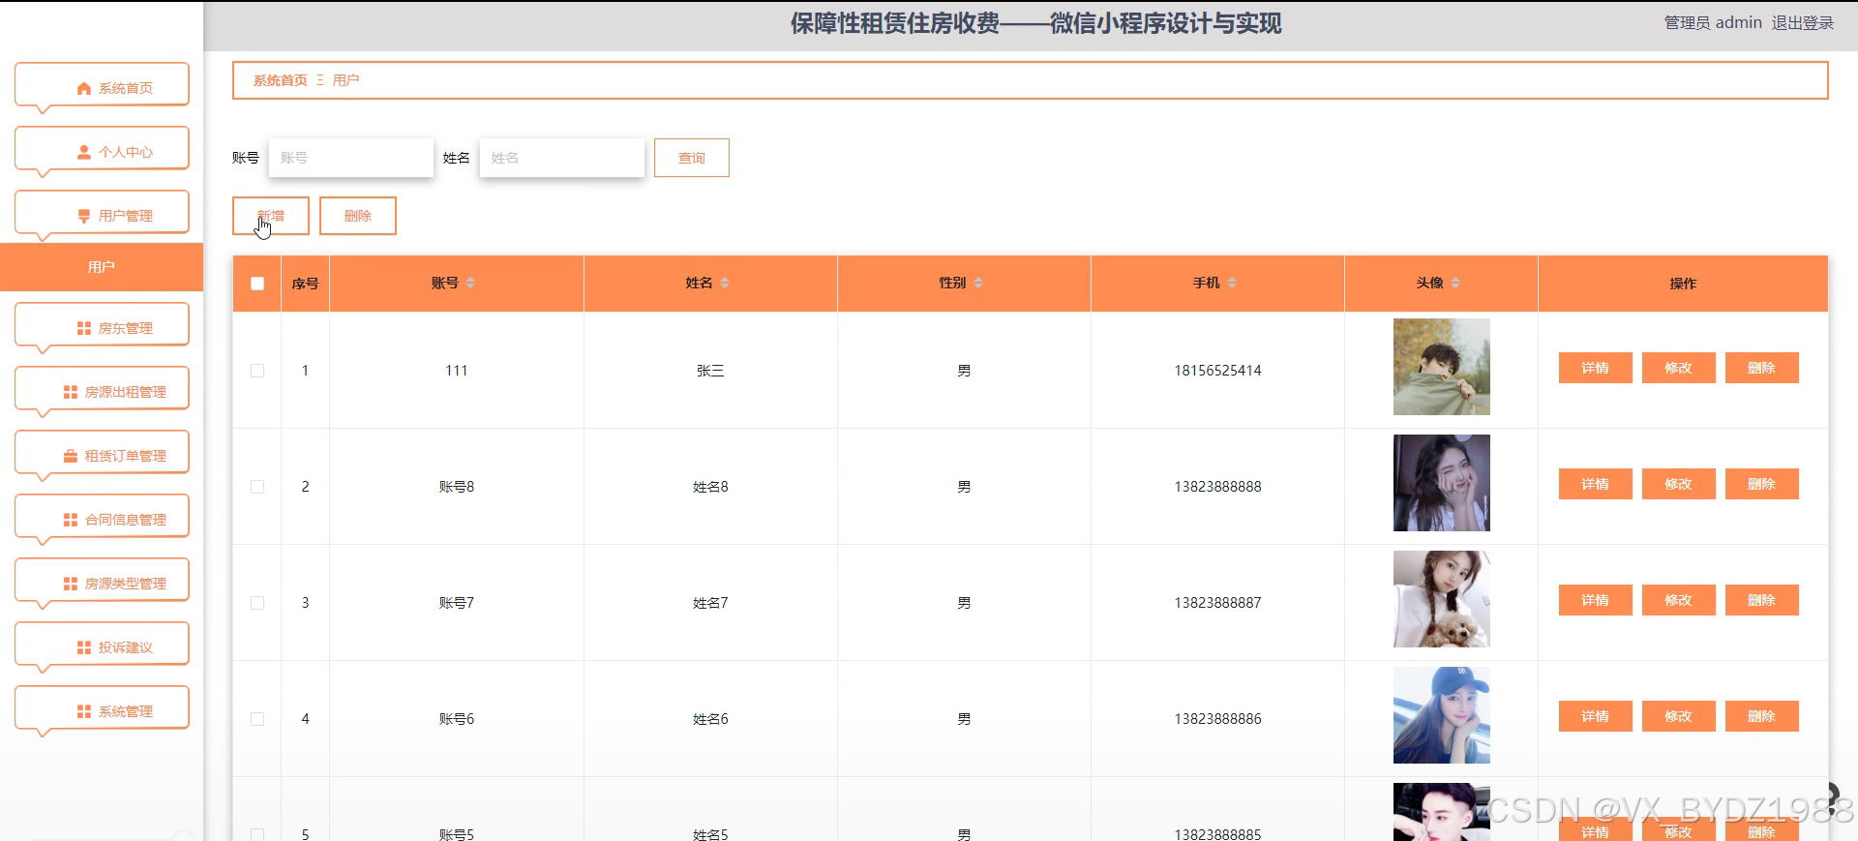This screenshot has height=841, width=1858.
Task: Expand the 用户管理 sidebar menu
Action: point(102,215)
